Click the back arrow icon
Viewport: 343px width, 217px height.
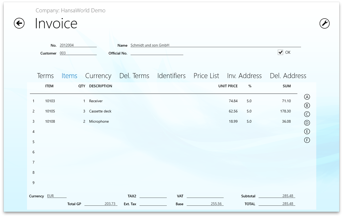pos(19,23)
